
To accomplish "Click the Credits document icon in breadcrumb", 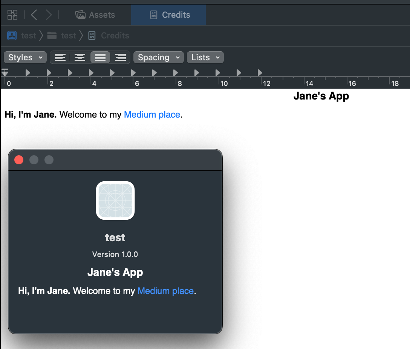I will pyautogui.click(x=92, y=35).
